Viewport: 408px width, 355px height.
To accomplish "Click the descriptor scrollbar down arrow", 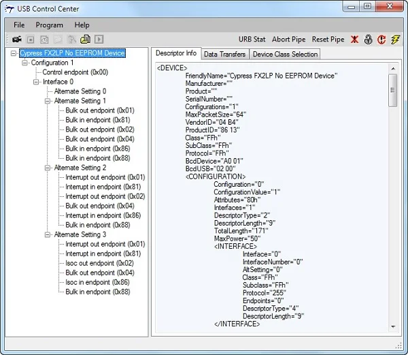I will point(393,326).
